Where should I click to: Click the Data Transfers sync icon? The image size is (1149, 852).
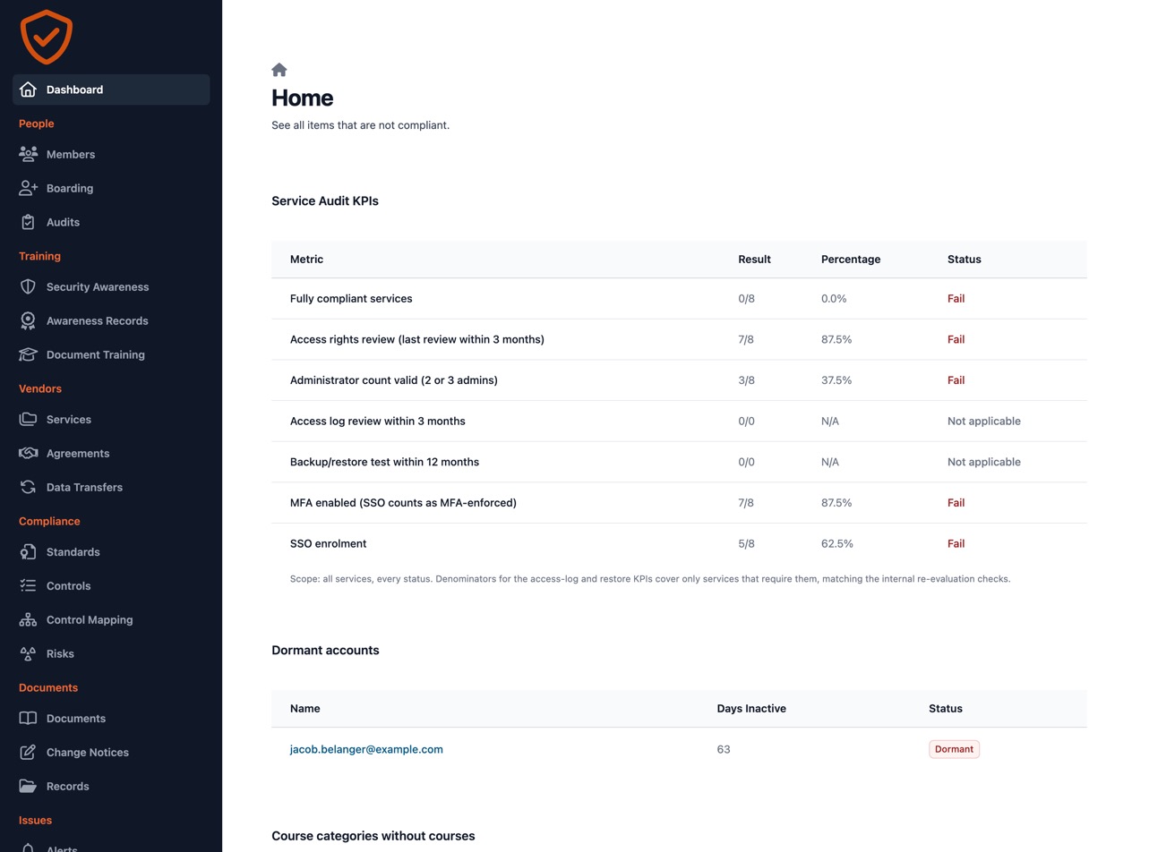pos(28,487)
